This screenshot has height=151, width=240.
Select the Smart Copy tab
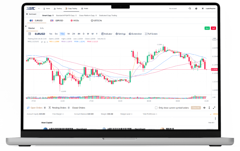[47, 16]
